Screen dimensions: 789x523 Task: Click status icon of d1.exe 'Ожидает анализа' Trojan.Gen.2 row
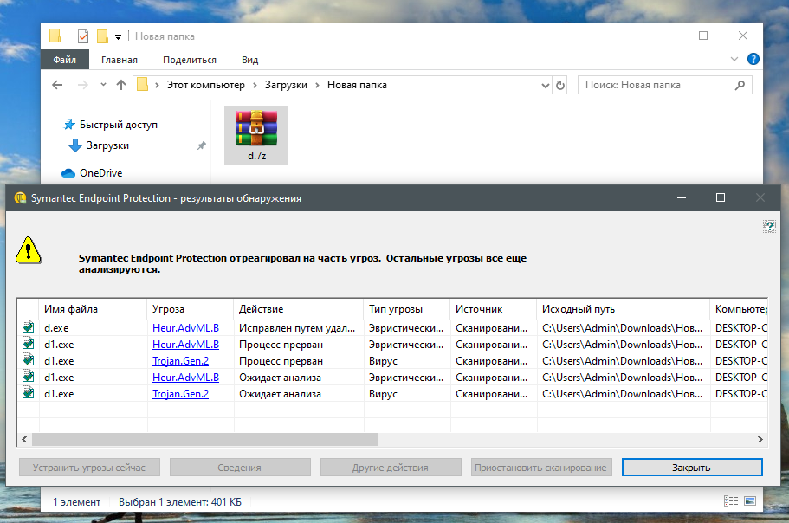tap(29, 393)
